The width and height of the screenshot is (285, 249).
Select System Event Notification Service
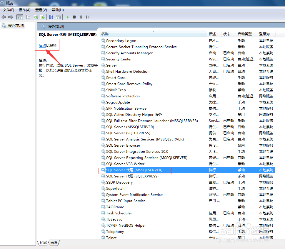[188, 195]
